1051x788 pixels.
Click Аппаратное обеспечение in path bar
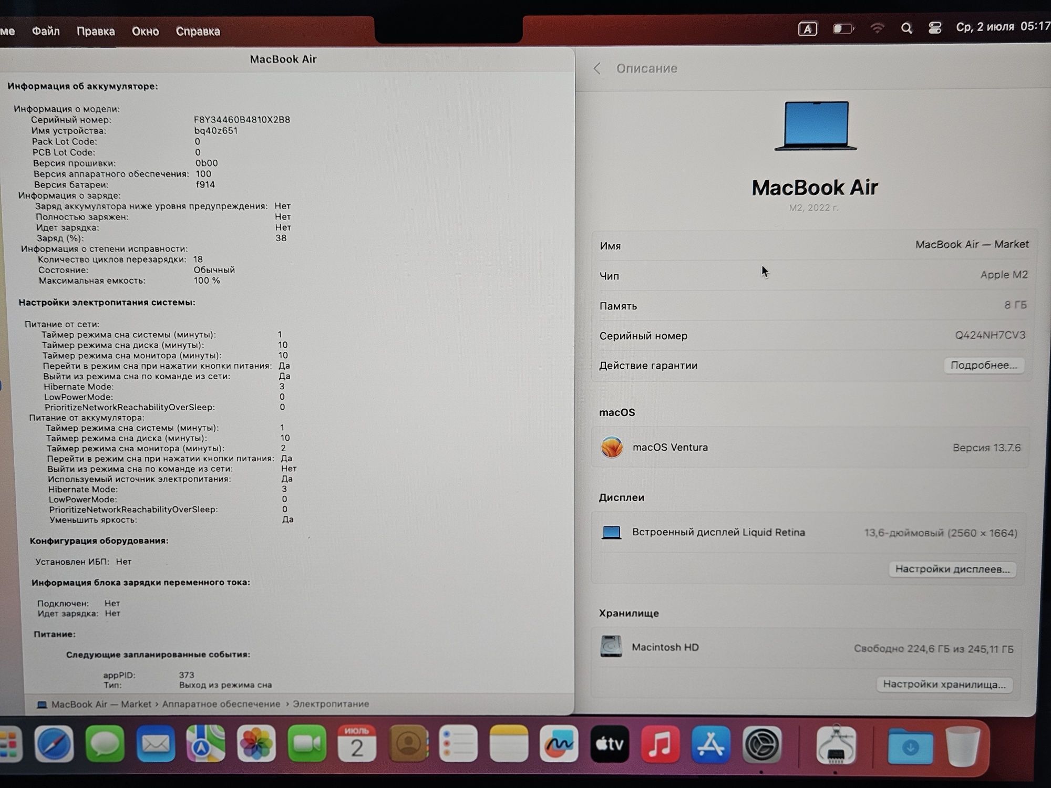click(x=221, y=704)
